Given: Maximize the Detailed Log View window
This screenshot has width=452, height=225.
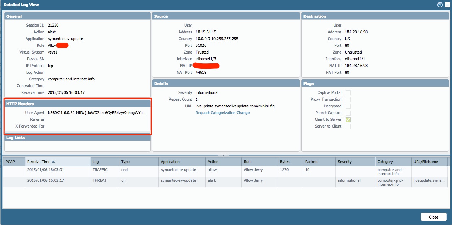Looking at the screenshot, I should [447, 5].
